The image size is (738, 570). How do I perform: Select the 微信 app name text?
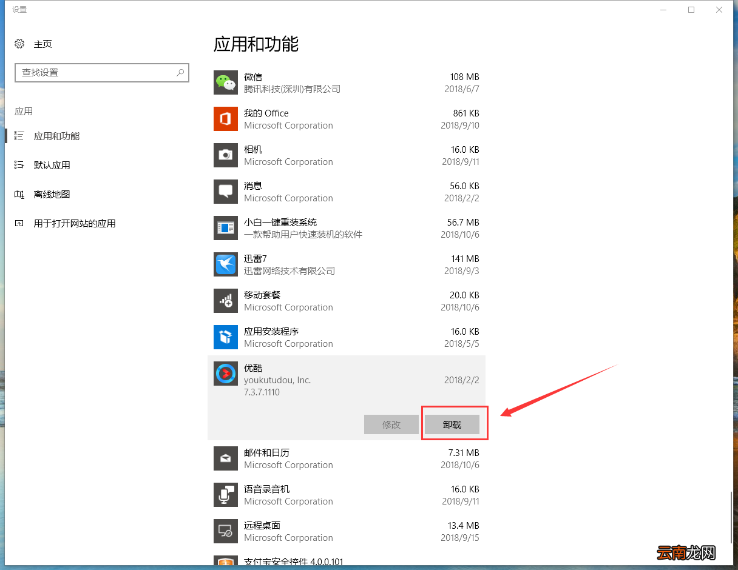tap(253, 77)
